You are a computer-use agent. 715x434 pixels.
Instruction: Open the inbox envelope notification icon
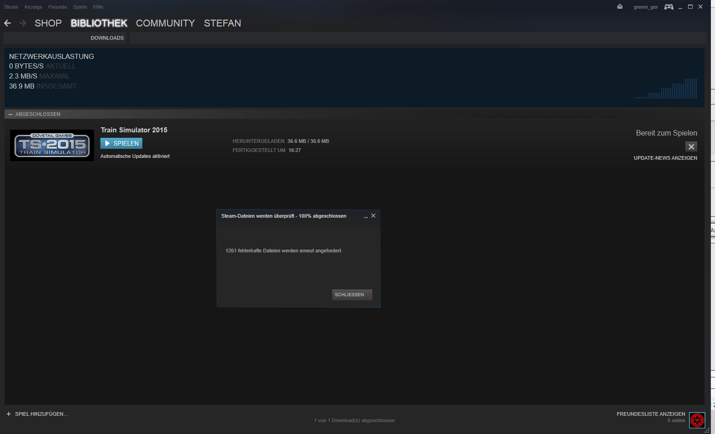[620, 6]
